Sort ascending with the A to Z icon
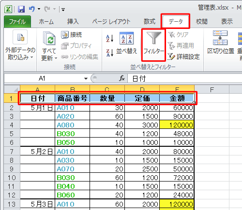 coord(110,39)
